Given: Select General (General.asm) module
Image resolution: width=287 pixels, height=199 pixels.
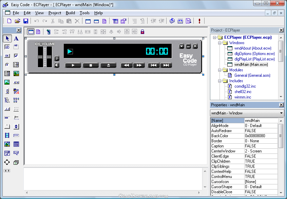Looking at the screenshot, I should click(x=252, y=75).
